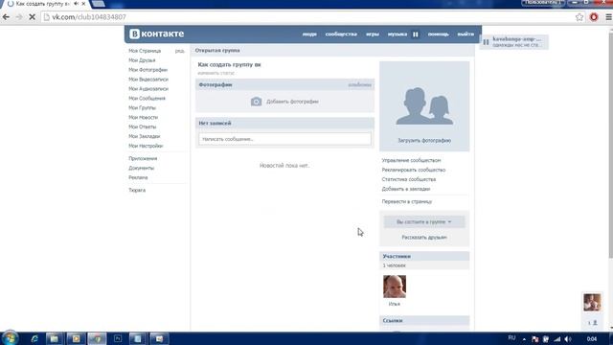
Task: Open Photoshop from the taskbar
Action: 117,338
